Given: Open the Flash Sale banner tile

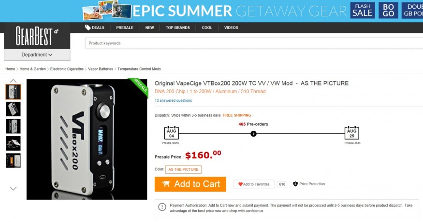Looking at the screenshot, I should point(363,10).
